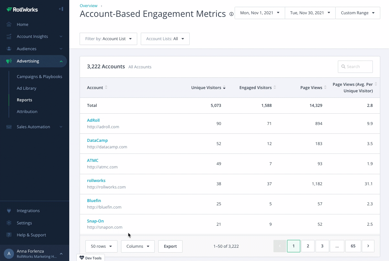Expand the Account Insights menu
The image size is (389, 261).
pyautogui.click(x=61, y=37)
